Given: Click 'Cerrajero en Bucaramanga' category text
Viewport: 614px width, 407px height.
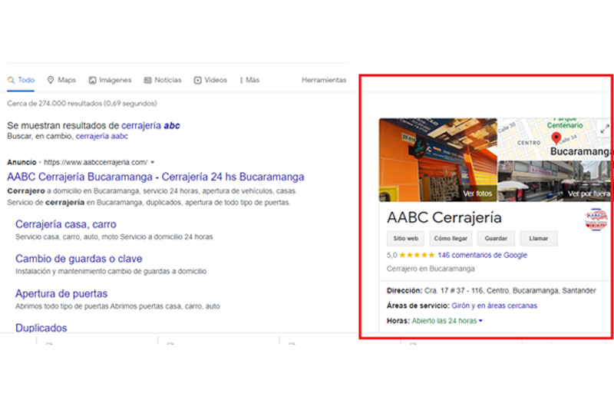Looking at the screenshot, I should point(431,269).
